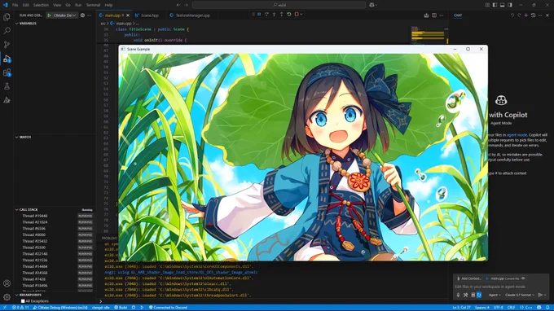Close the main.cpp editor tab
This screenshot has height=311, width=554.
pos(128,15)
